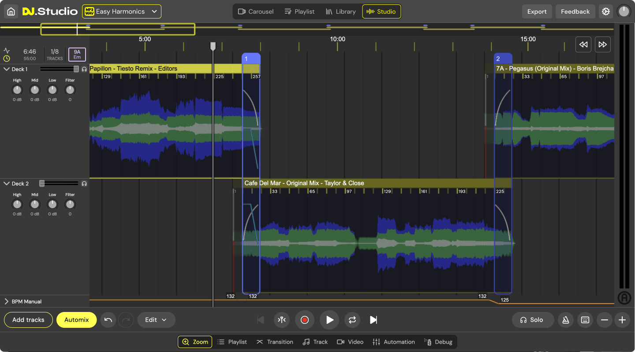Toggle Deck 2 headphone monitoring
The image size is (635, 352).
[x=84, y=183]
